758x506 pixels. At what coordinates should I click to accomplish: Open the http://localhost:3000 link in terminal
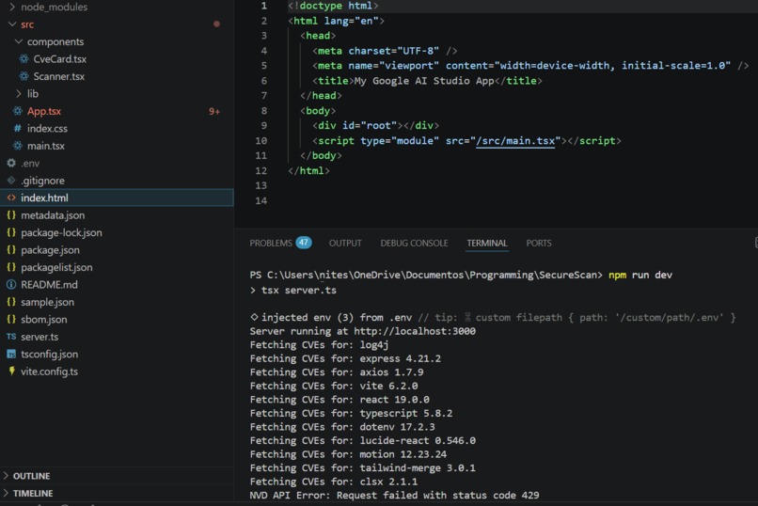tap(415, 331)
